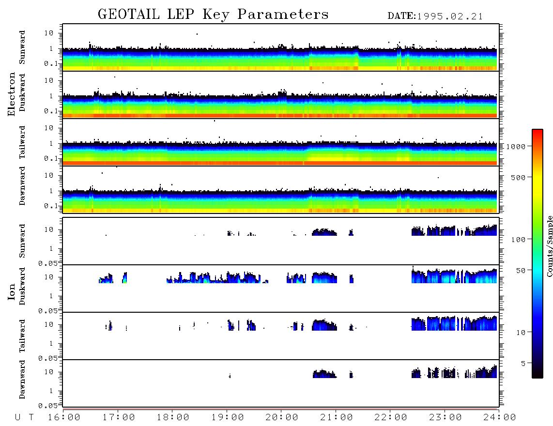Click the Ion group axis label
553x426 pixels.
tap(12, 292)
